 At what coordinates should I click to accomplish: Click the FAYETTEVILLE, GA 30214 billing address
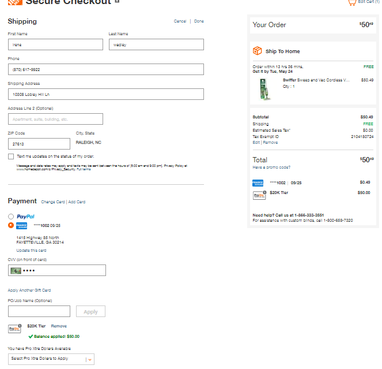(40, 243)
